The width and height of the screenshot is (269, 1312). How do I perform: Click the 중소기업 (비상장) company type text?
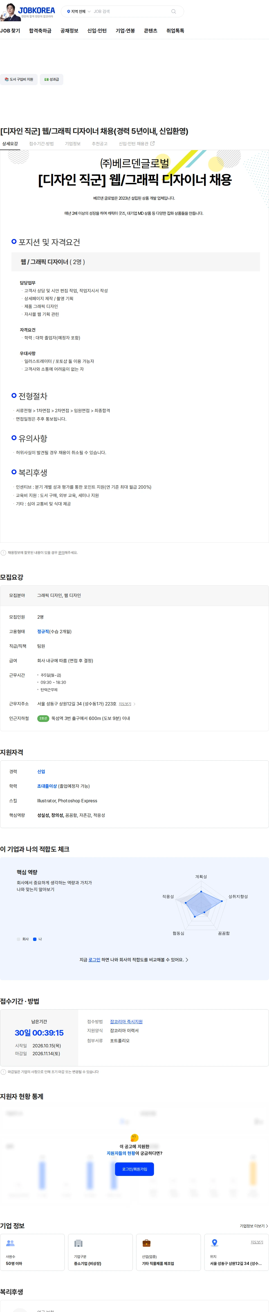[x=88, y=1264]
